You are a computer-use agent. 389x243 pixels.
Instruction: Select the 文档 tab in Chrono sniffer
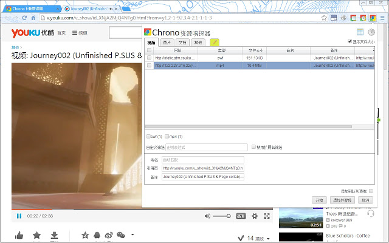pos(182,43)
